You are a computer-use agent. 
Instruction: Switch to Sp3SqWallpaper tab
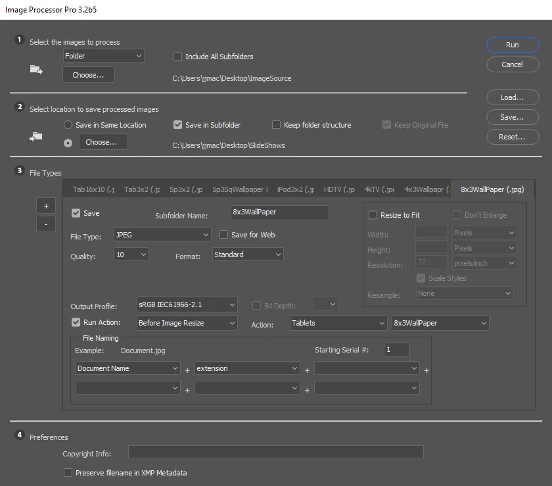pos(240,189)
